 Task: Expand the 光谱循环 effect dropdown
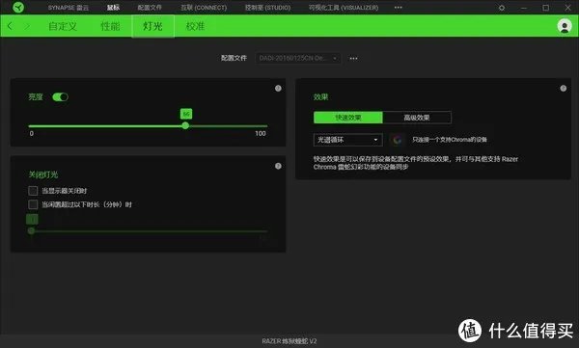[x=347, y=140]
